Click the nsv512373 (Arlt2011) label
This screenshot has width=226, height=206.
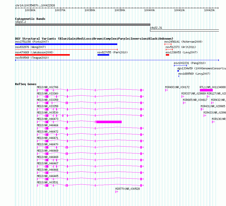click(181, 47)
